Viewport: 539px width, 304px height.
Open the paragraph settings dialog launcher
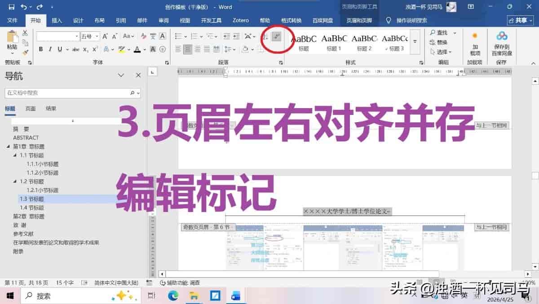tap(281, 63)
